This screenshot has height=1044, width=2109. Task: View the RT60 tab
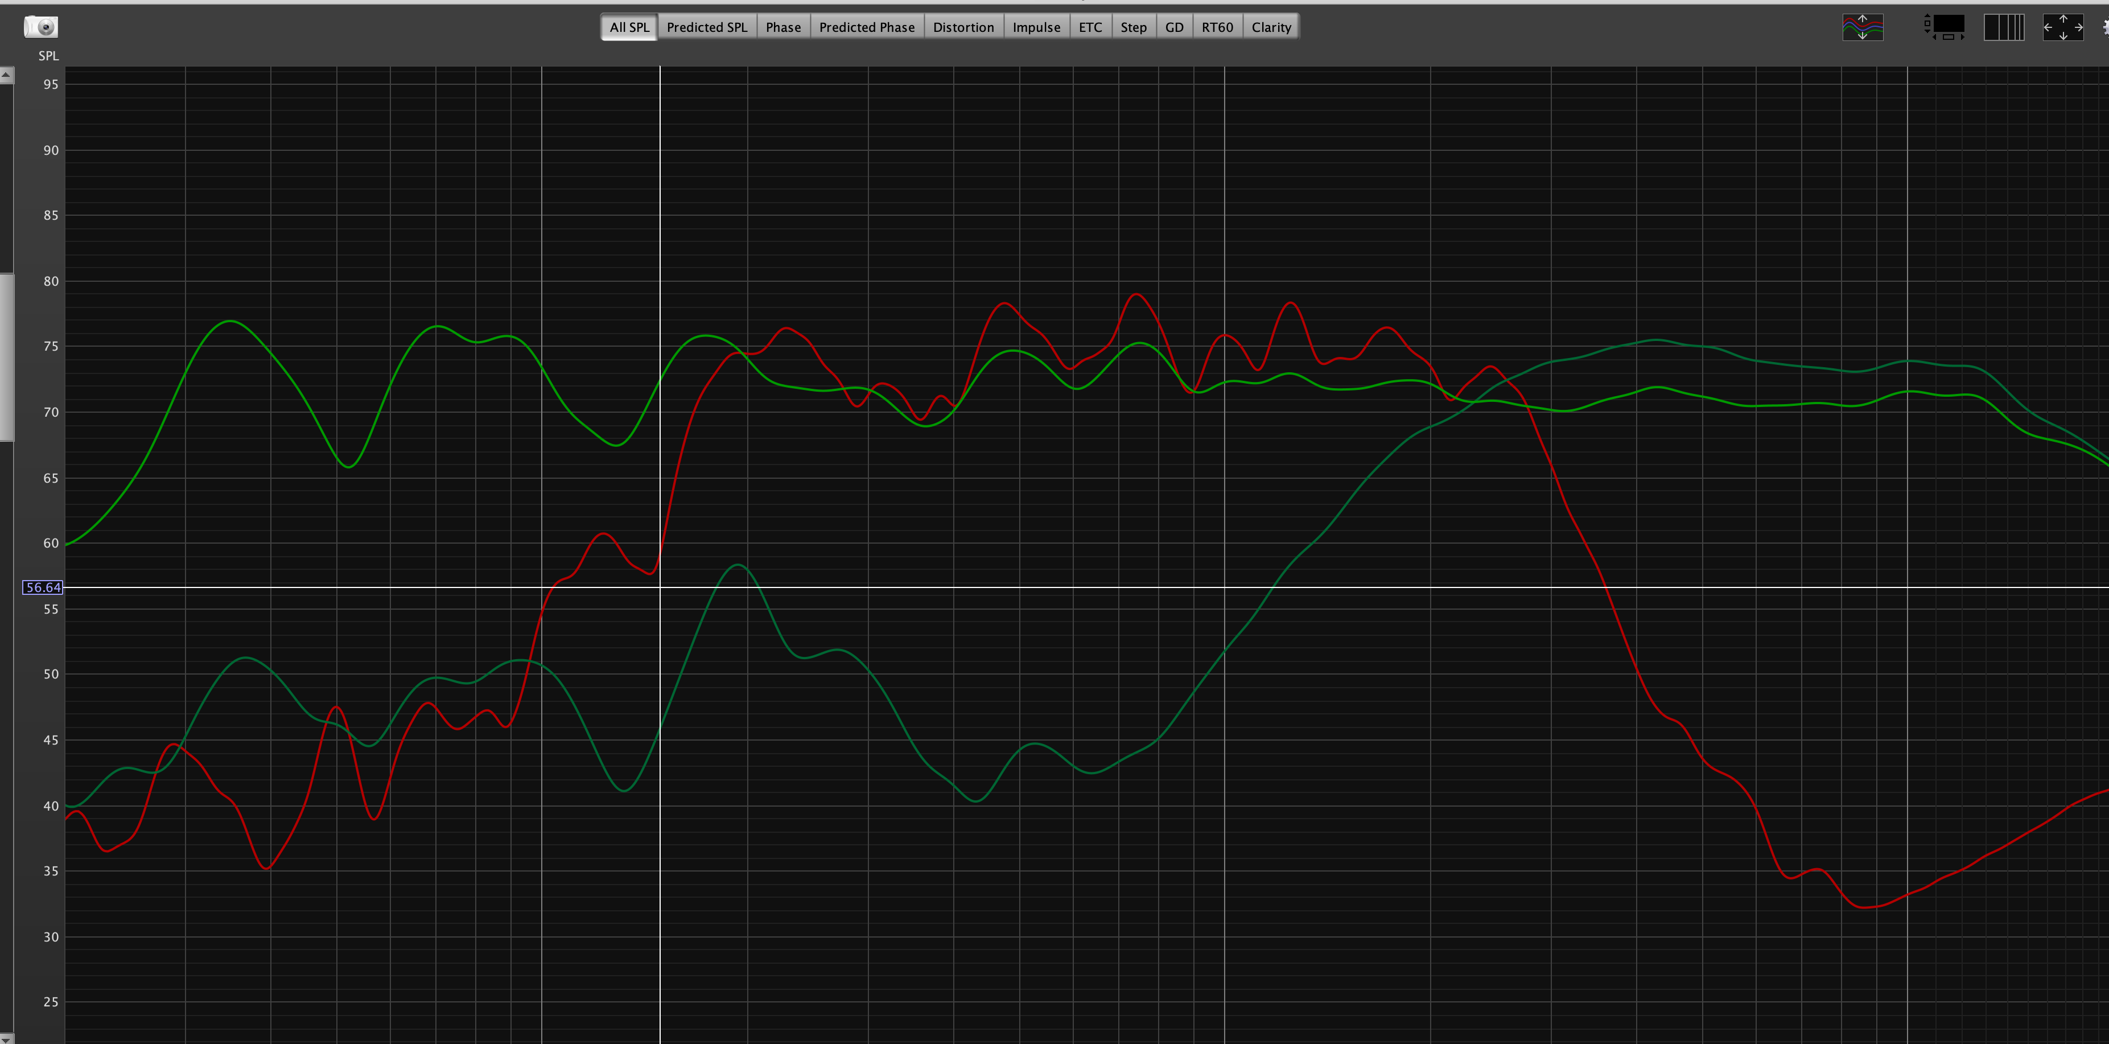click(x=1217, y=27)
